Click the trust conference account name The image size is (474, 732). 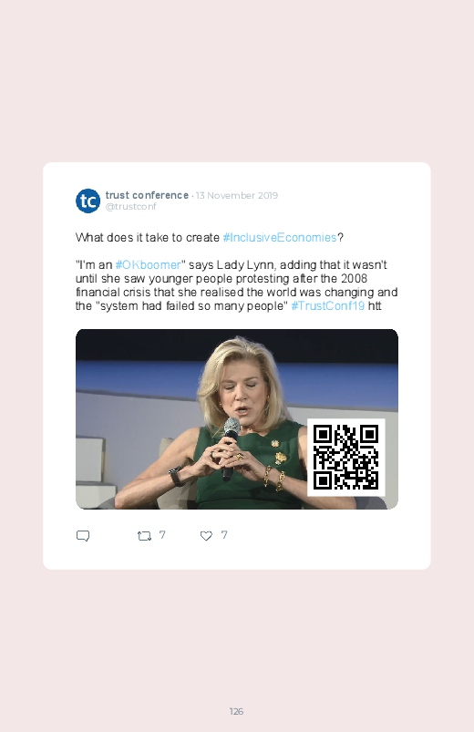pos(147,195)
